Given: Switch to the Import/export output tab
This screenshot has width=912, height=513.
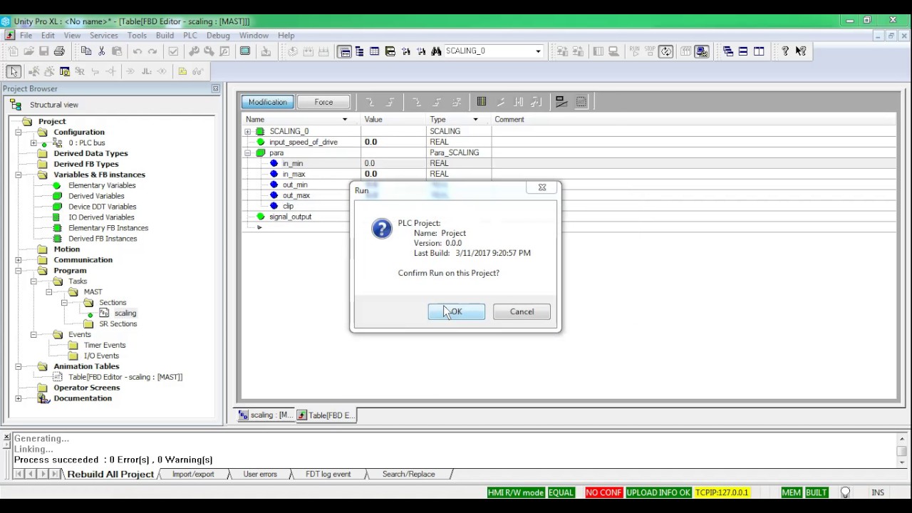Looking at the screenshot, I should tap(192, 474).
